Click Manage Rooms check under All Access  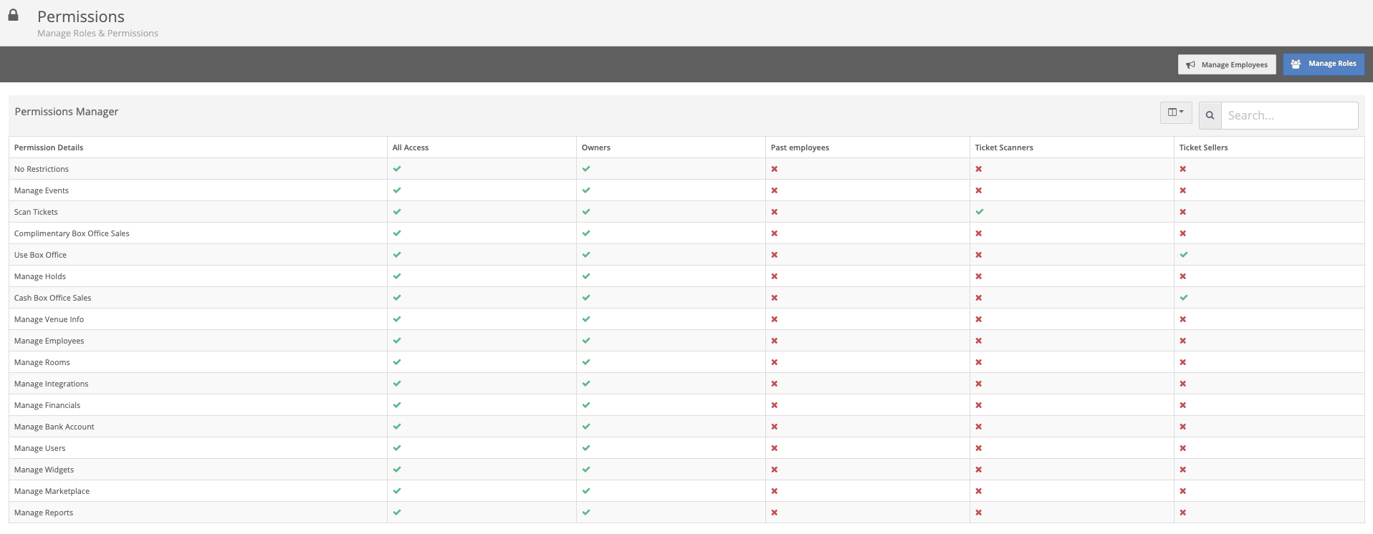pyautogui.click(x=397, y=362)
